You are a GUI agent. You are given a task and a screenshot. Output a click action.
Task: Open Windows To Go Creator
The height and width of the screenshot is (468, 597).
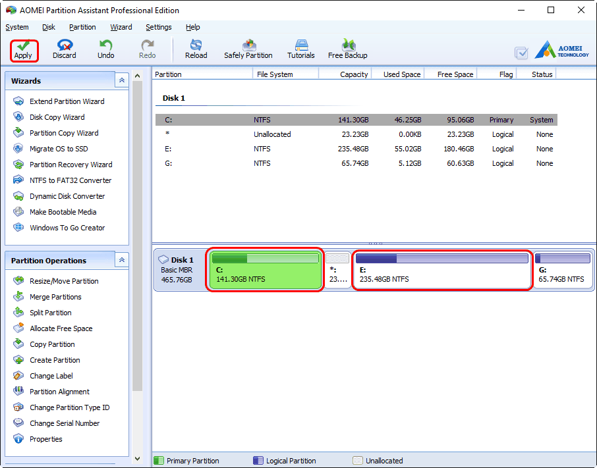click(x=59, y=228)
